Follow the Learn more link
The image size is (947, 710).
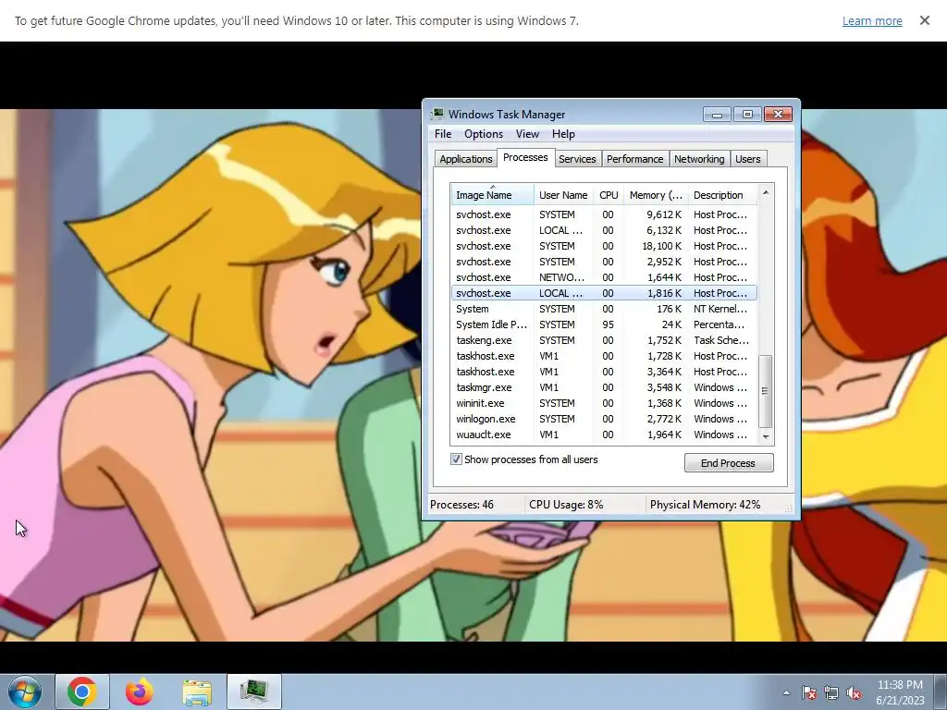pyautogui.click(x=872, y=20)
